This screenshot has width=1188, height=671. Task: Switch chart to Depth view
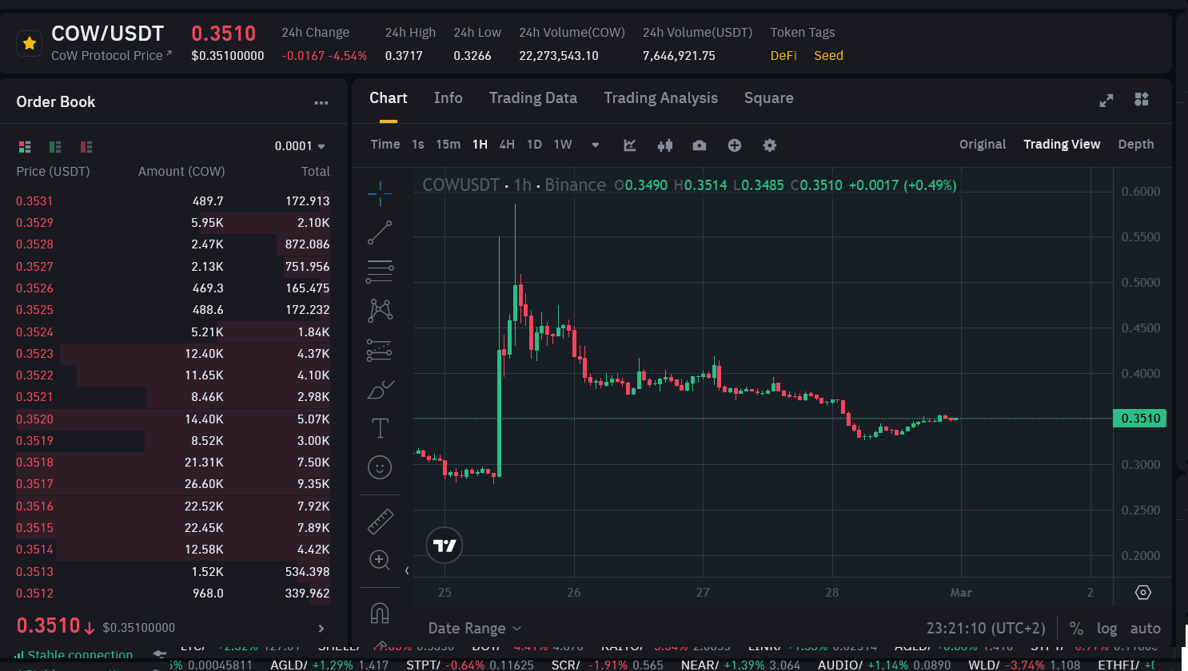[x=1136, y=145]
